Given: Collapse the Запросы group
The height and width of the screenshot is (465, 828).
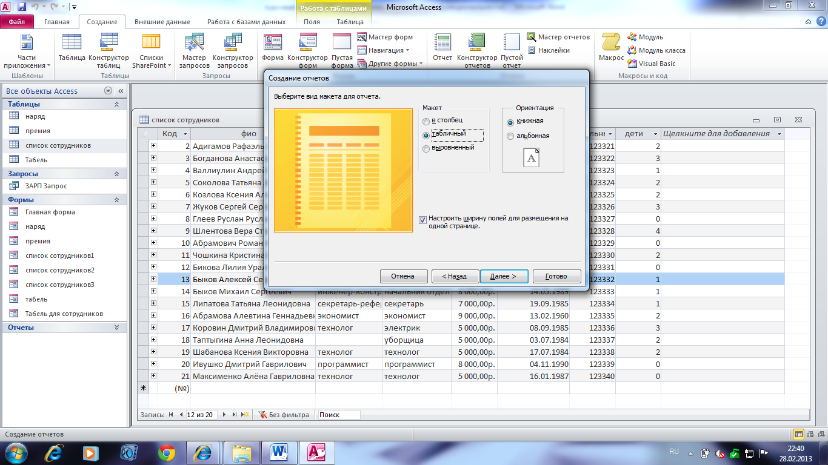Looking at the screenshot, I should click(117, 174).
